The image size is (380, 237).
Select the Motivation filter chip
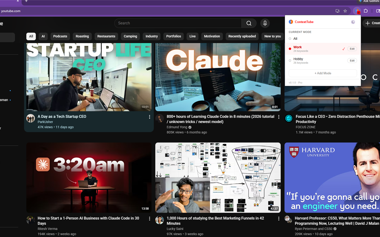(x=212, y=36)
